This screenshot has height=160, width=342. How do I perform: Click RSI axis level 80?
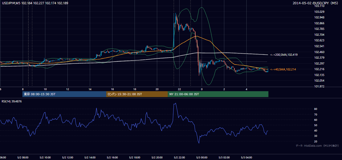[316, 109]
